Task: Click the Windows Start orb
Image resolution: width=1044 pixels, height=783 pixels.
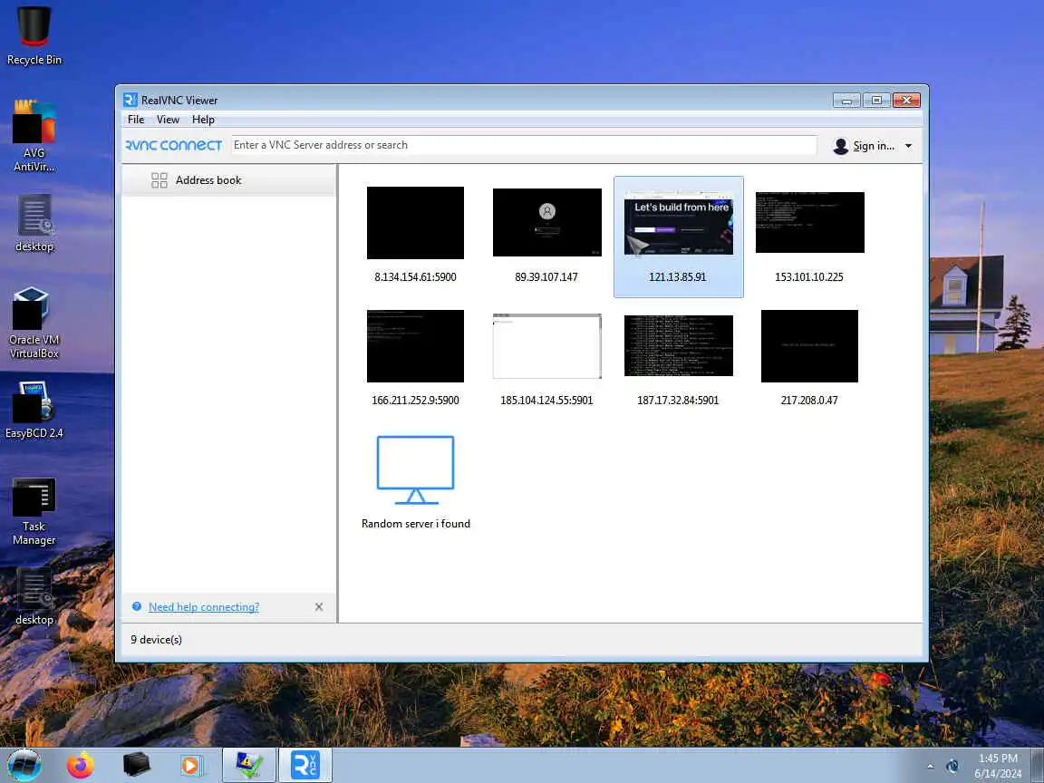Action: coord(24,765)
